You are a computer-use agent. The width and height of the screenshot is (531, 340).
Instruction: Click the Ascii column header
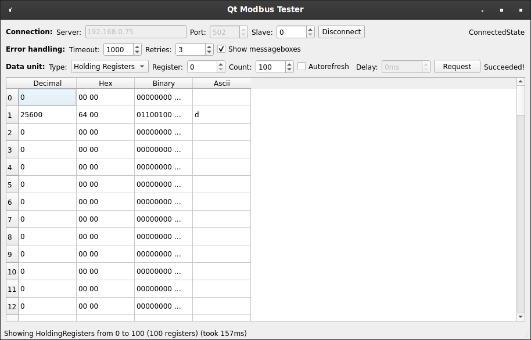coord(222,83)
